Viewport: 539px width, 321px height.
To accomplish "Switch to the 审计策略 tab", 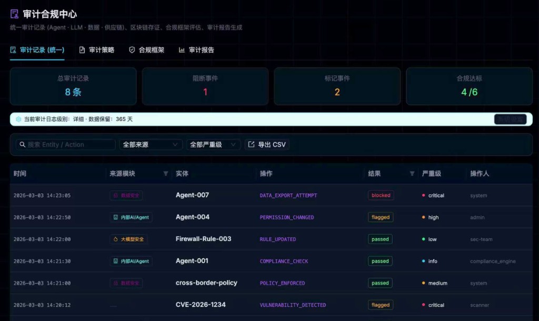I will [x=96, y=50].
